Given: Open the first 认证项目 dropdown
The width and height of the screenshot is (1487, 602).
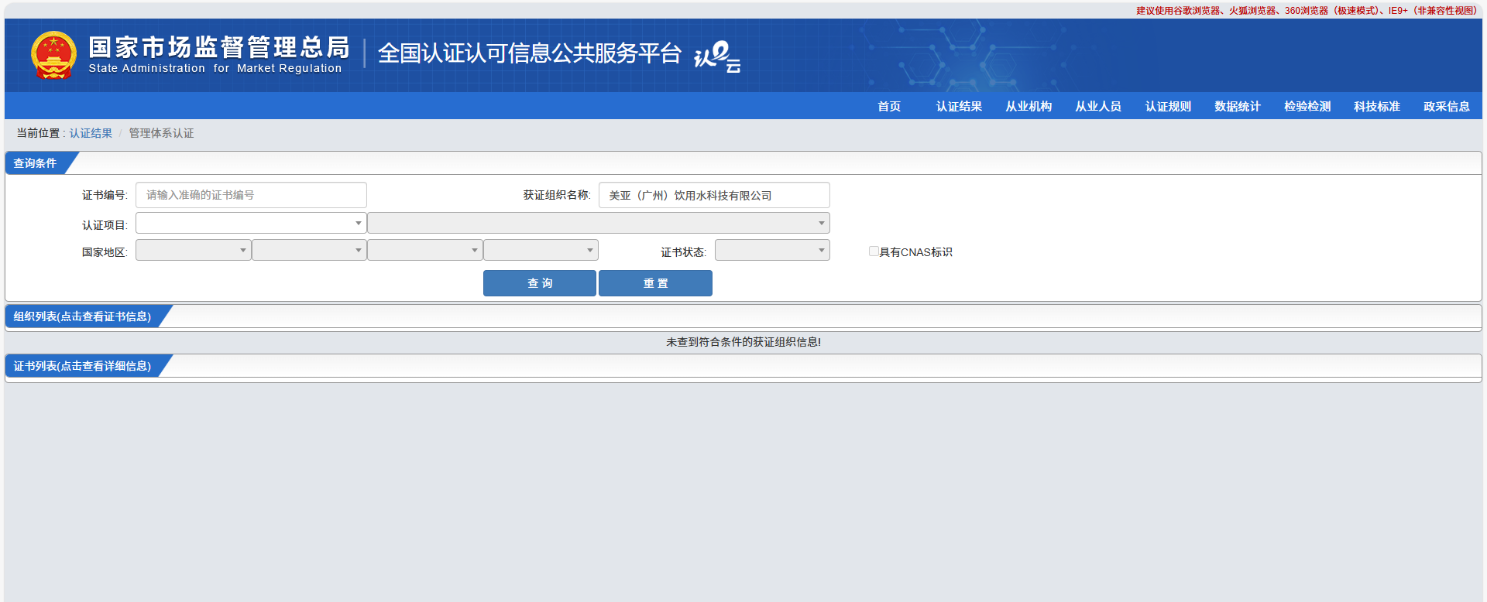Looking at the screenshot, I should 251,223.
